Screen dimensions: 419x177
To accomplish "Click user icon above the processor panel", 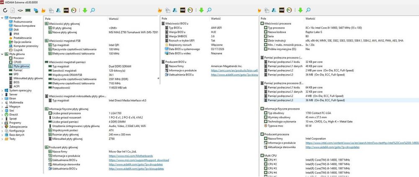I will pos(274,10).
